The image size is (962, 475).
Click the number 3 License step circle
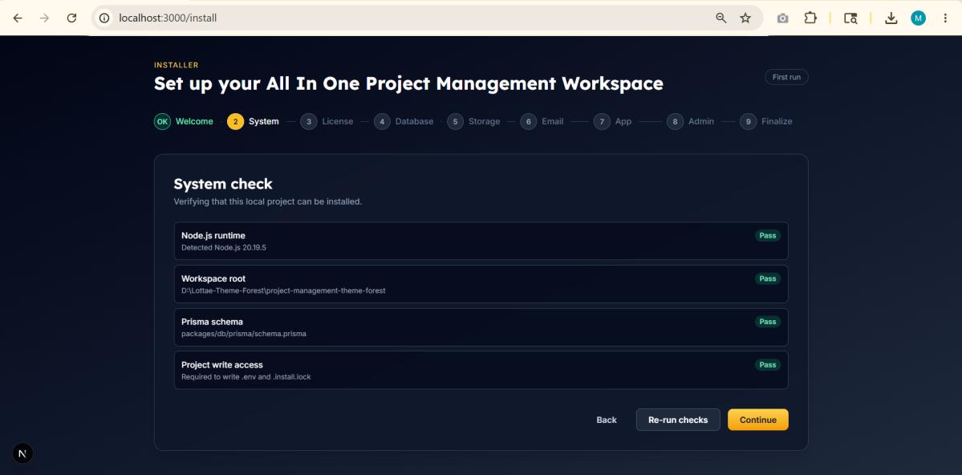[309, 121]
